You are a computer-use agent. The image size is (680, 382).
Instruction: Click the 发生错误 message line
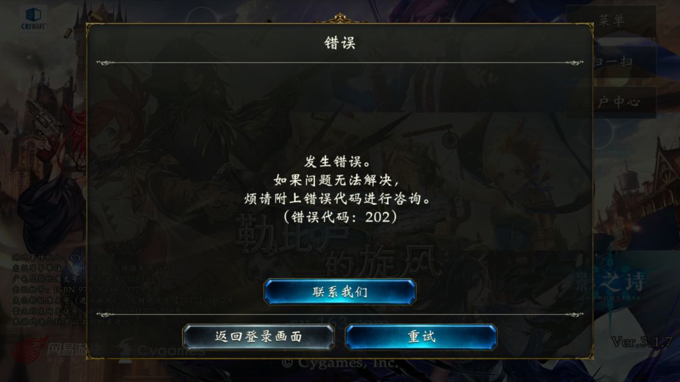pyautogui.click(x=338, y=162)
